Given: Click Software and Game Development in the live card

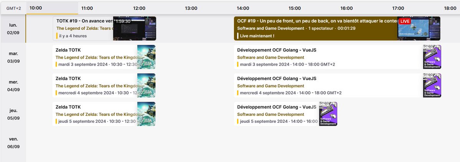Looking at the screenshot, I should point(271,29).
